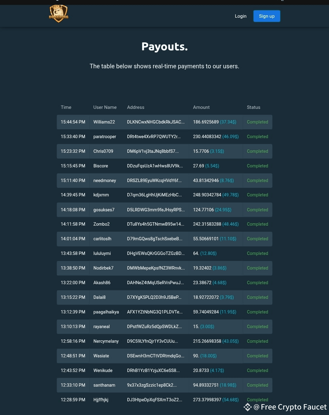329x415 pixels.
Task: Click the Time column header
Action: 66,107
